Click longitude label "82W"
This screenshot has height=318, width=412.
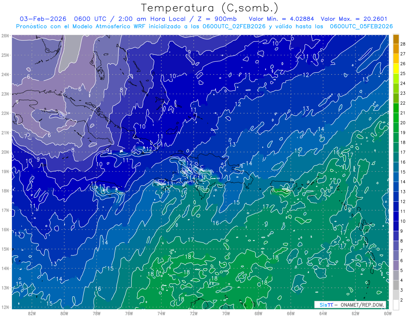click(32, 313)
